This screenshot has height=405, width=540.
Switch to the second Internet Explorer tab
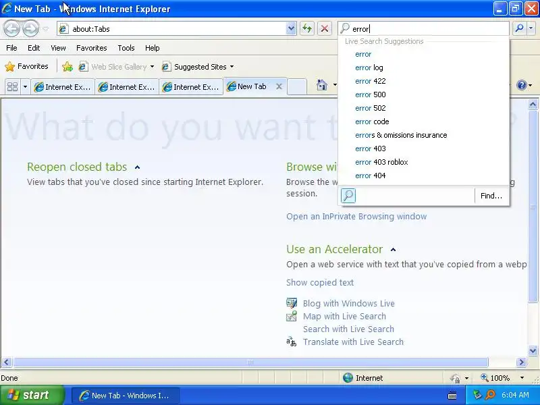pyautogui.click(x=126, y=87)
